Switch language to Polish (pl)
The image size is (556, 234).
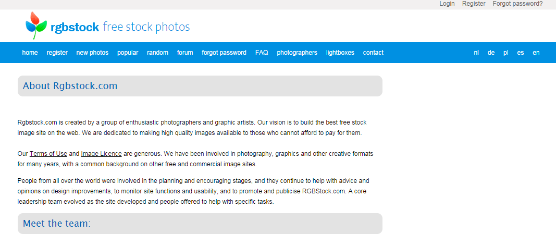click(x=505, y=53)
